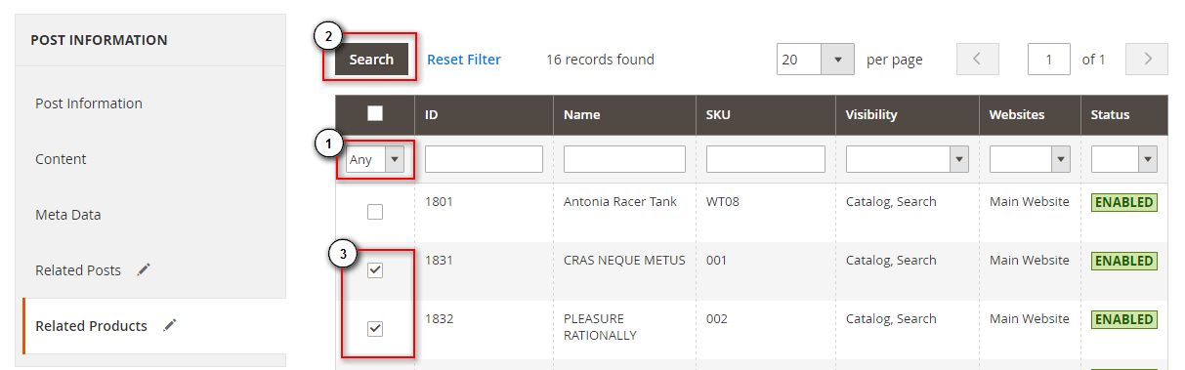This screenshot has height=370, width=1185.
Task: Open the per page count dropdown
Action: [815, 60]
